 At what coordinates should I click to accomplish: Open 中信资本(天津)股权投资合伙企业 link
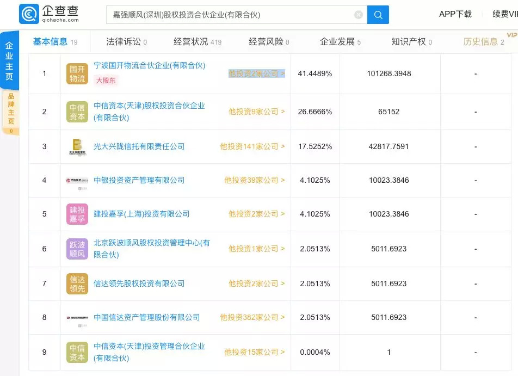coord(149,112)
